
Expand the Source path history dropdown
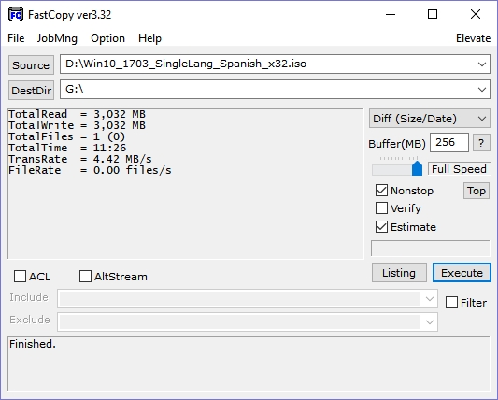482,64
